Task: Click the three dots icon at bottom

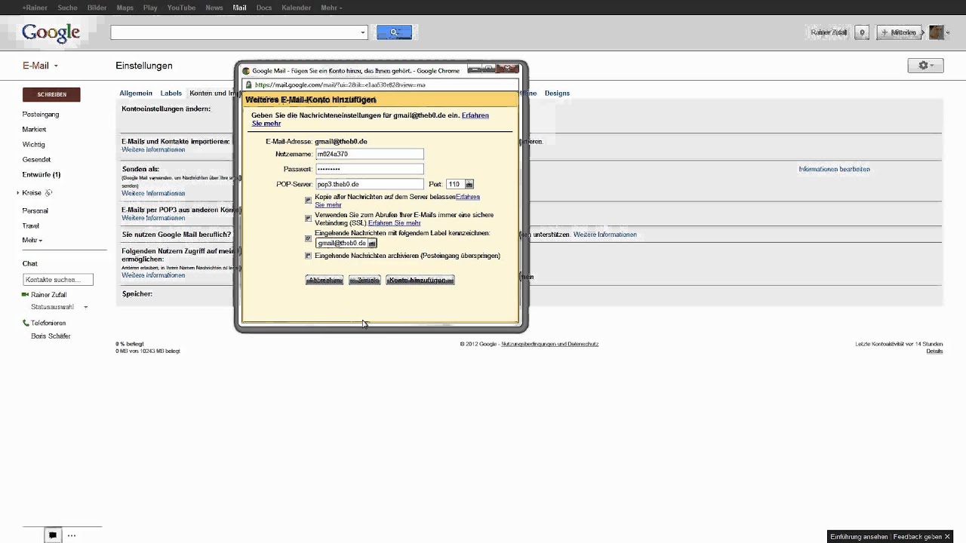Action: tap(72, 535)
